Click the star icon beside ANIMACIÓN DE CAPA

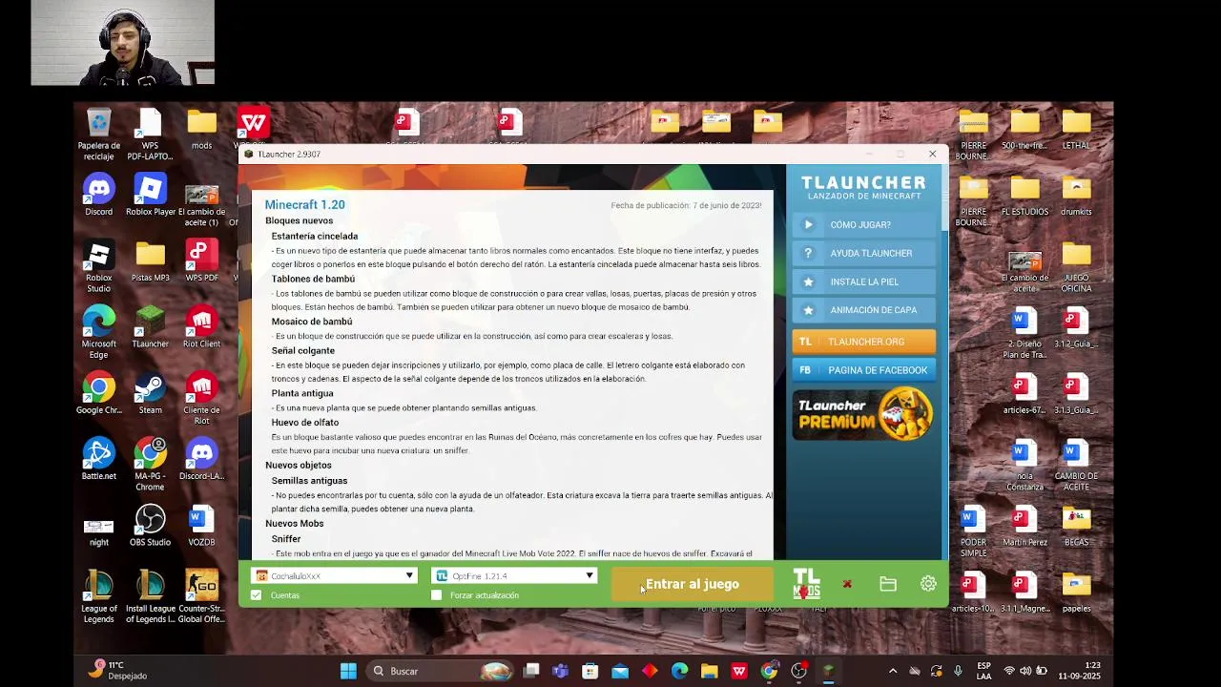pos(808,310)
